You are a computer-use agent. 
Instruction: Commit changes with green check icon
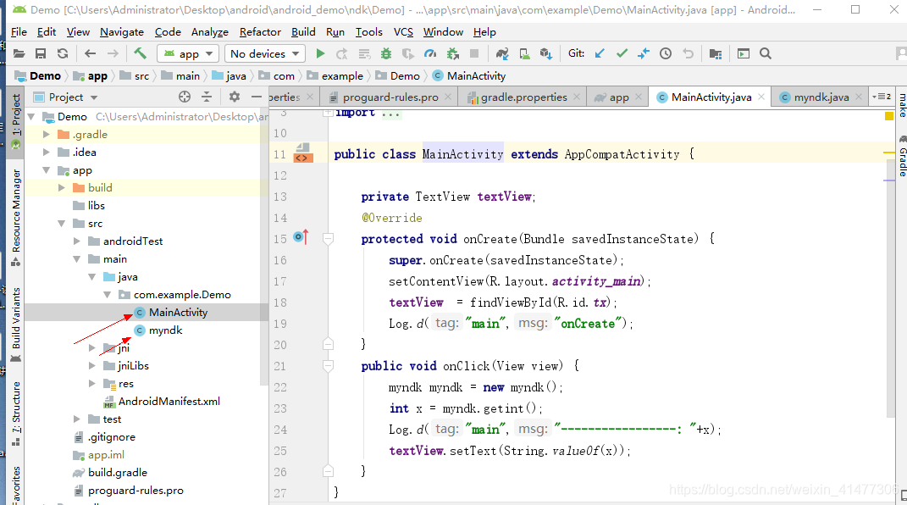(622, 53)
